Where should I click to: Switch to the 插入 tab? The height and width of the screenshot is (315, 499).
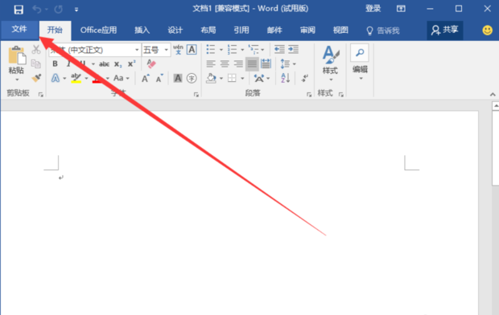(x=142, y=31)
